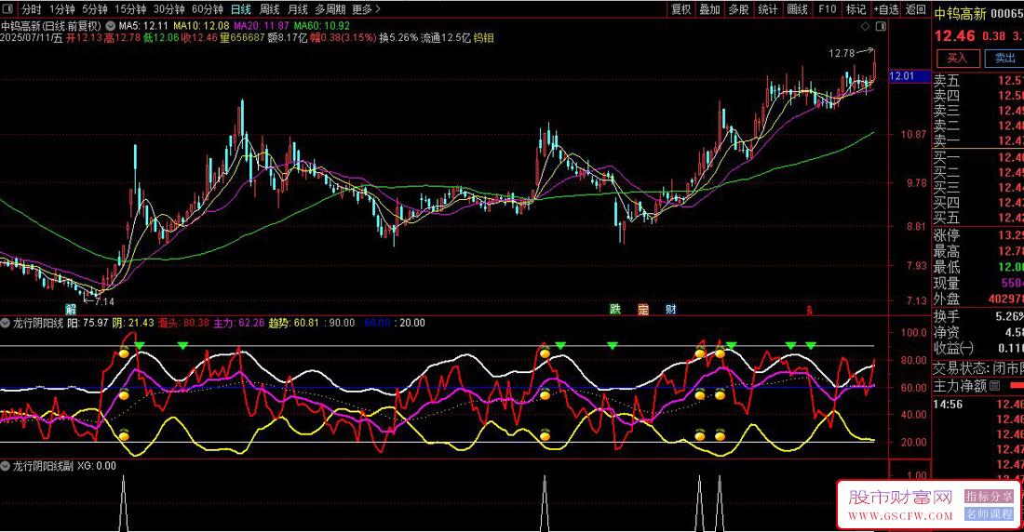Switch to 15分钟 chart tab
Screen dimensions: 1024x532
(x=130, y=9)
